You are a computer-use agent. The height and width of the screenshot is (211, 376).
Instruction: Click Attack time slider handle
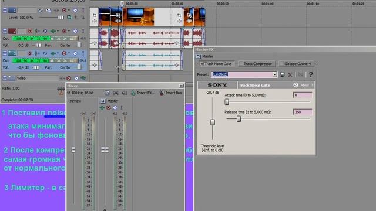pos(227,102)
